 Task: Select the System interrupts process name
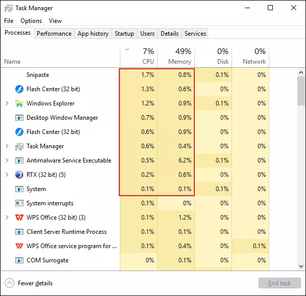tap(50, 203)
